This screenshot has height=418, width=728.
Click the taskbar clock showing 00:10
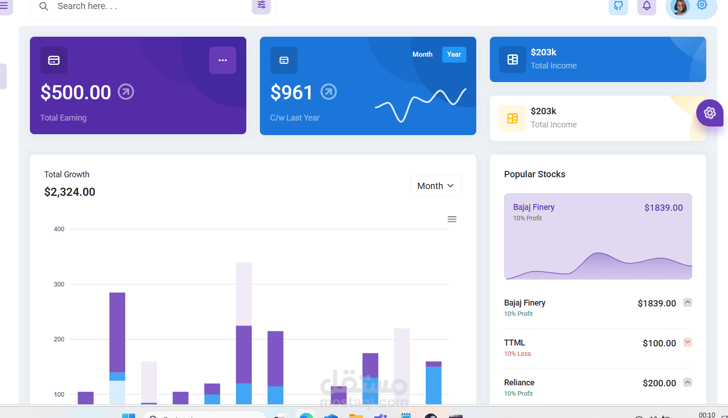pos(707,415)
